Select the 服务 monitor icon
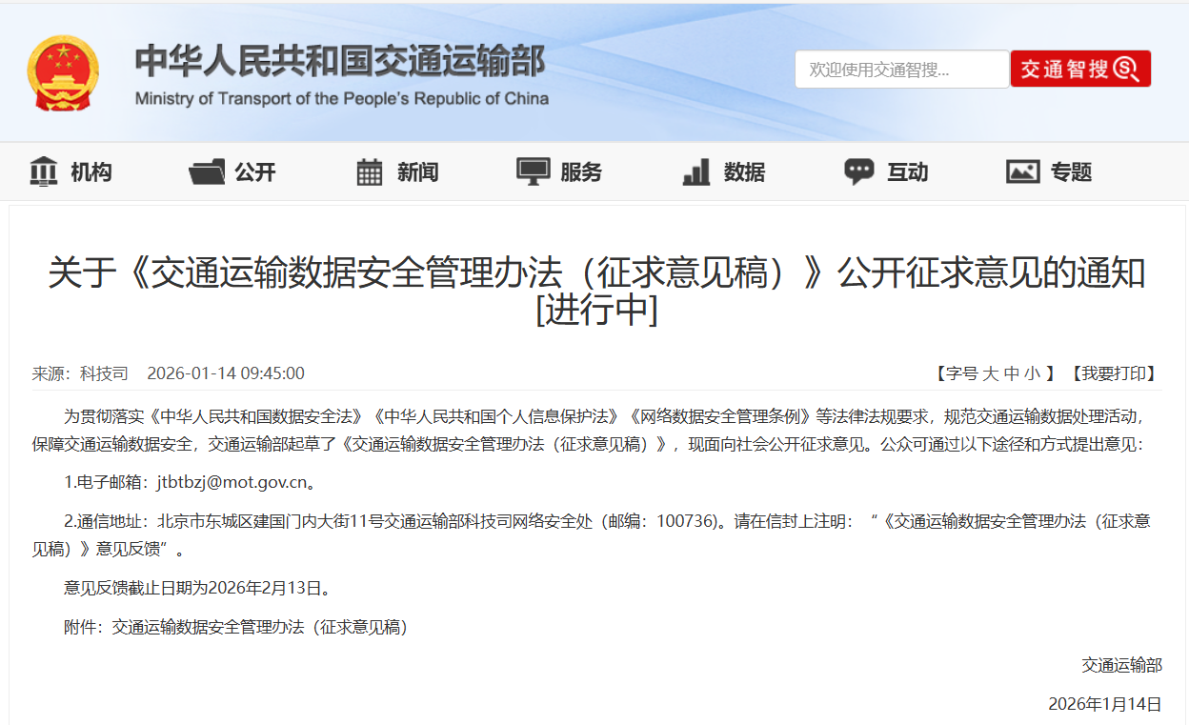This screenshot has height=725, width=1189. click(x=534, y=169)
